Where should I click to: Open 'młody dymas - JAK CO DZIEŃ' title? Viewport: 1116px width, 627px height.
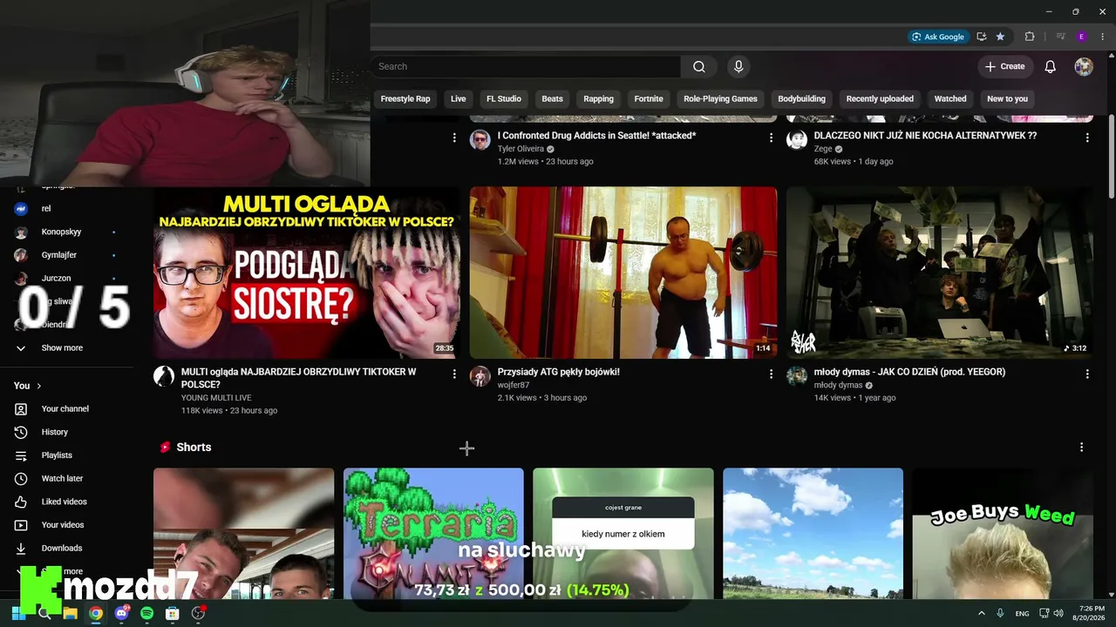click(909, 372)
